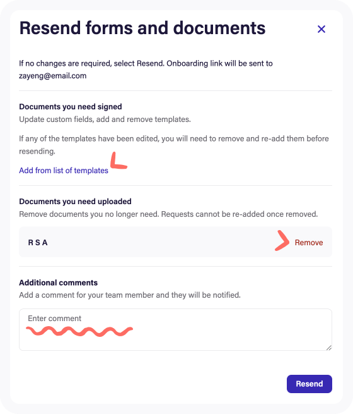
Task: Click the Requests cannot be re-added warning text
Action: [x=240, y=214]
